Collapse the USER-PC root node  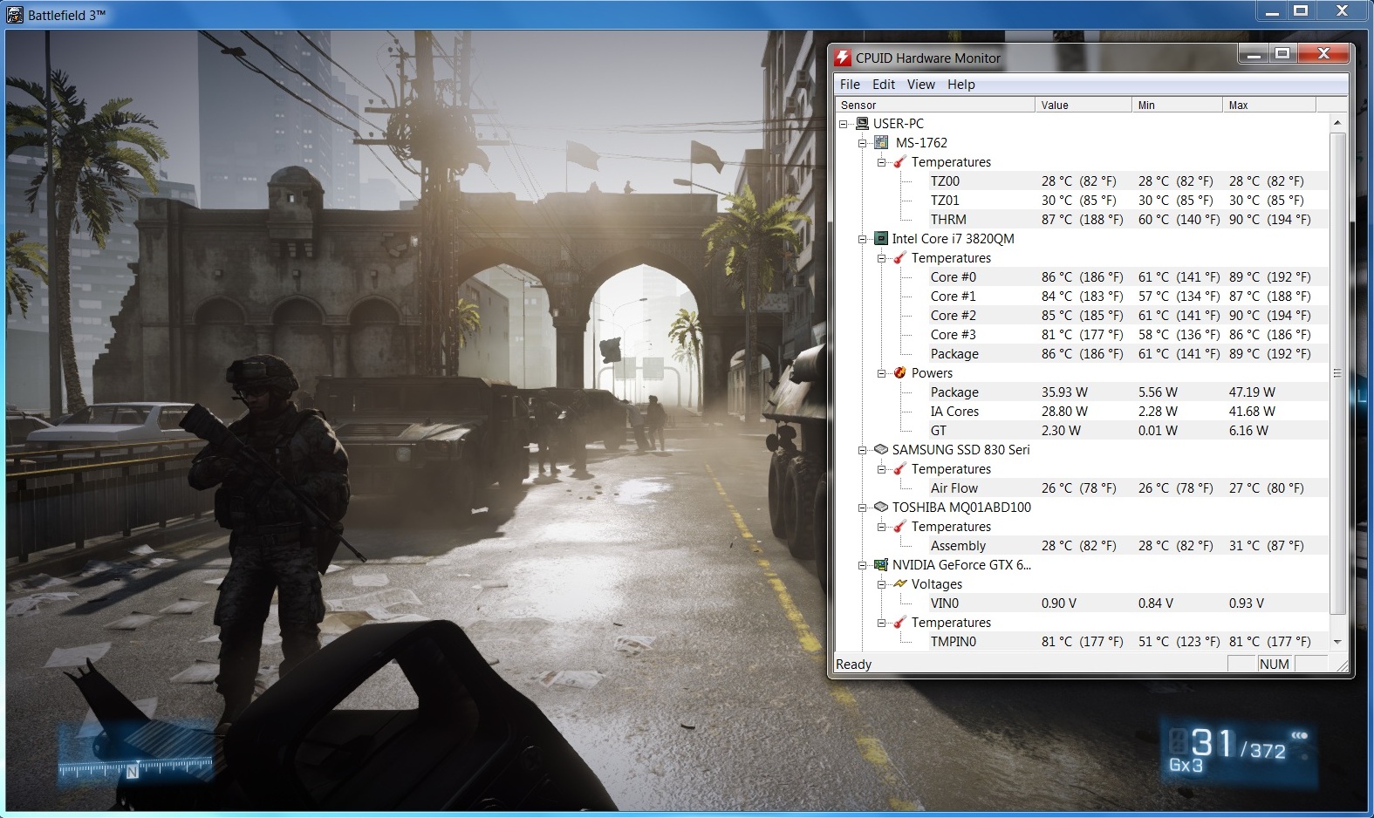pos(844,124)
